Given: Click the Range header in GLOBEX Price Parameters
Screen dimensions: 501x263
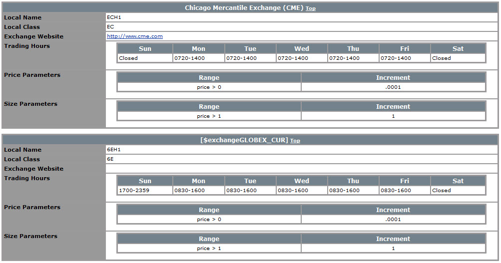Looking at the screenshot, I should coord(209,210).
